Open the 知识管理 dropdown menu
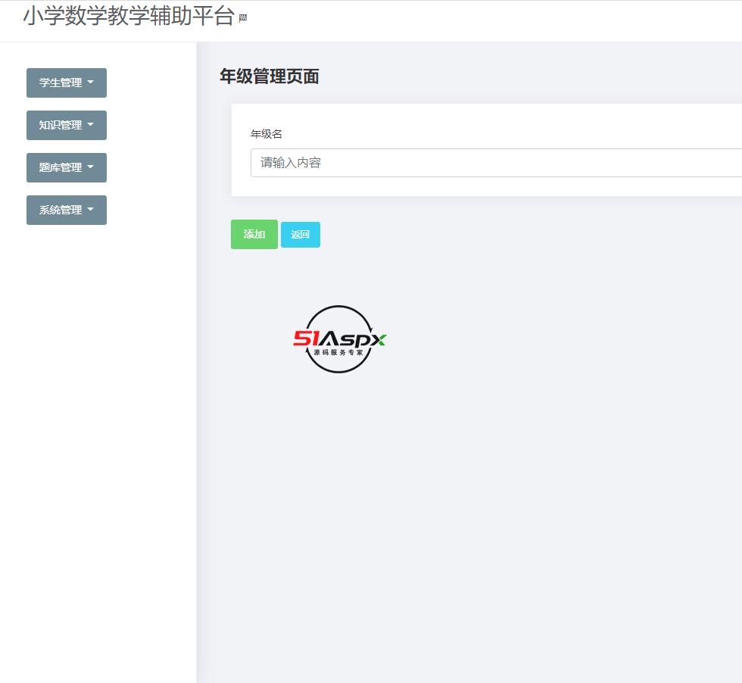Viewport: 742px width, 683px height. pos(67,125)
